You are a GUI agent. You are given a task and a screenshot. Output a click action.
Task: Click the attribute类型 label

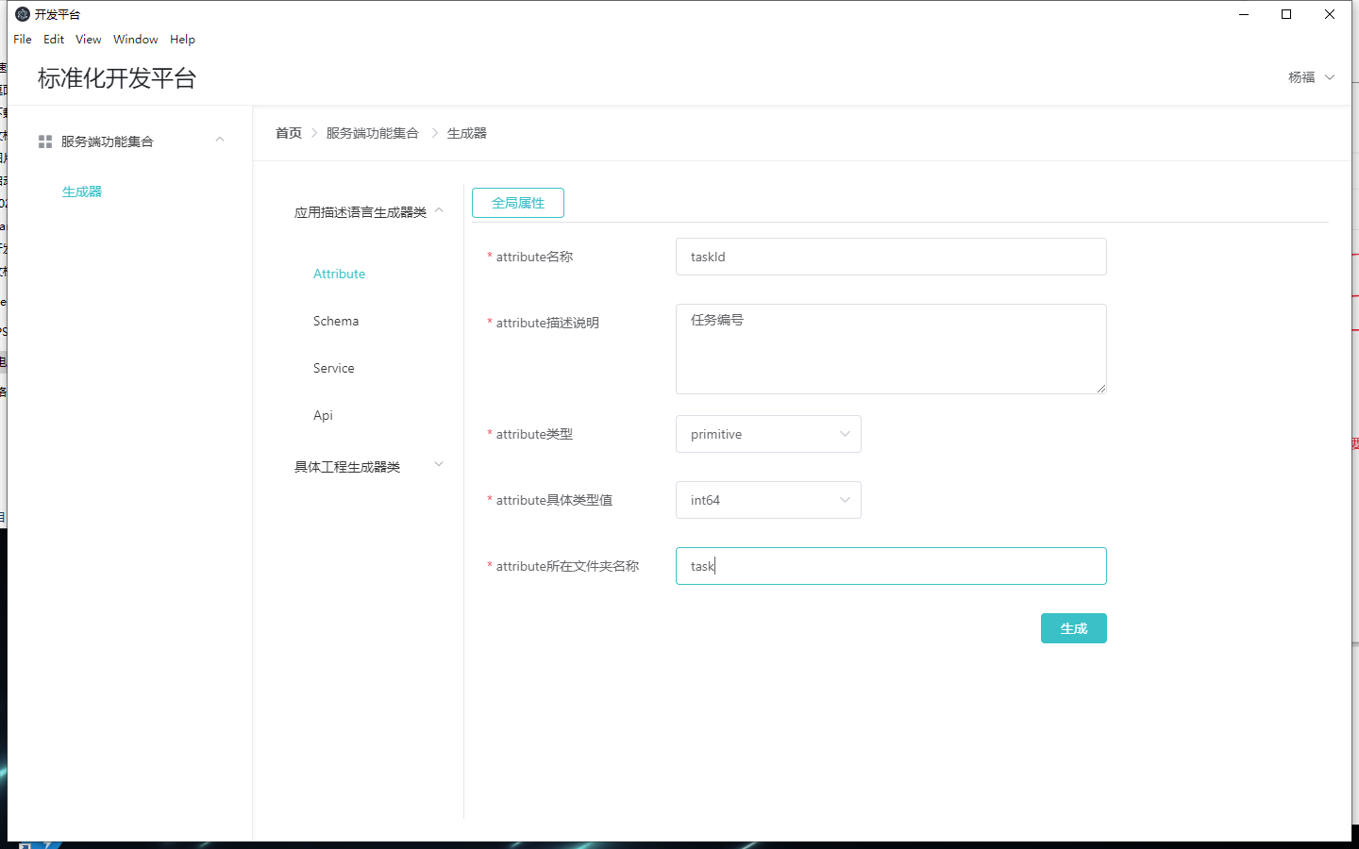coord(534,434)
